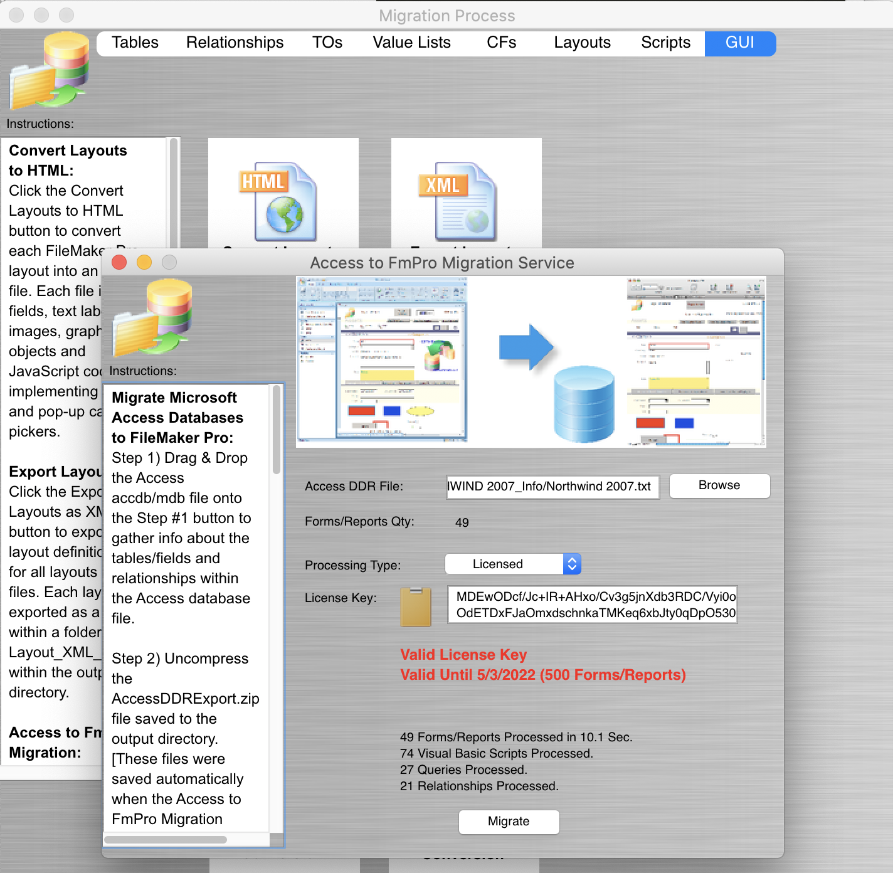This screenshot has width=893, height=873.
Task: Click '21 Relationships Processed.' status line
Action: [479, 786]
